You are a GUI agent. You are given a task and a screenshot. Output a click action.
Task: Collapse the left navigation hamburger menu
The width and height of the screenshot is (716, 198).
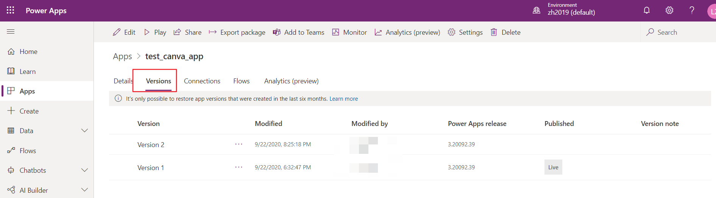coord(11,32)
